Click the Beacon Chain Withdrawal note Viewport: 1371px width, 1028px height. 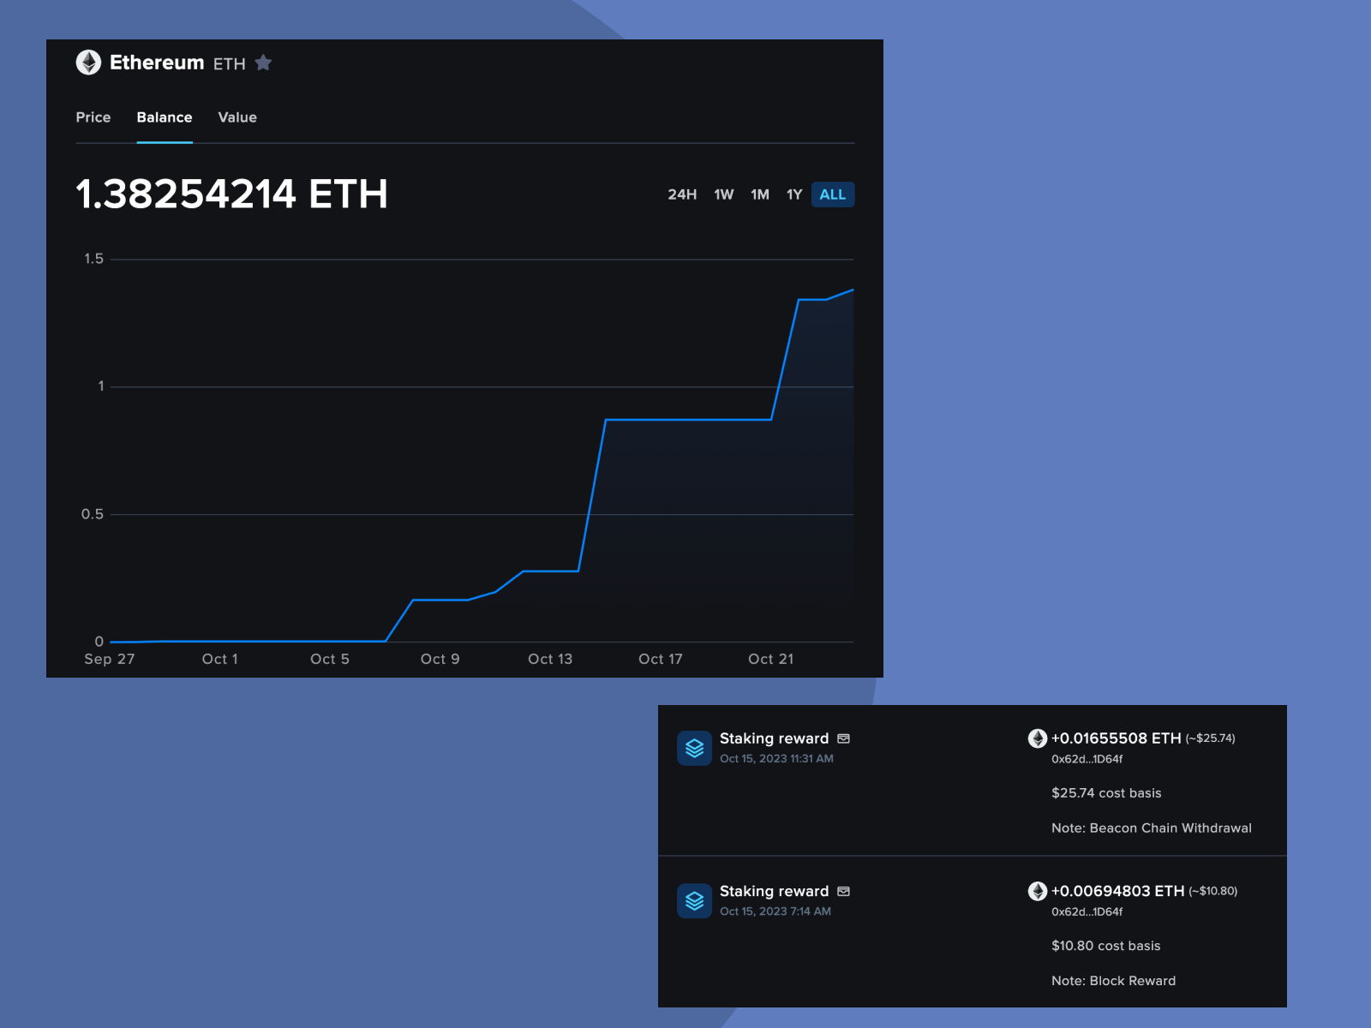tap(1152, 828)
